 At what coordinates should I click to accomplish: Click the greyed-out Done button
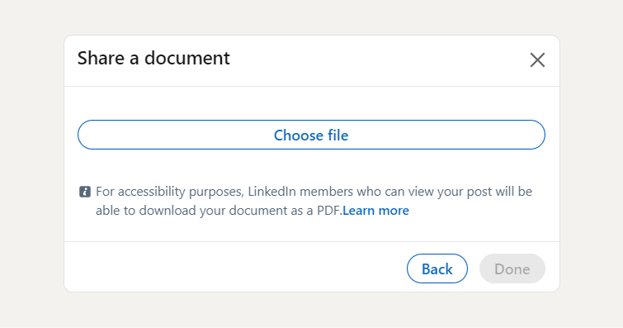coord(512,269)
